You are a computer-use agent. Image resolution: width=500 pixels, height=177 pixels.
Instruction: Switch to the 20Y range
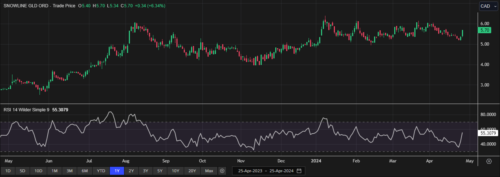pyautogui.click(x=192, y=171)
